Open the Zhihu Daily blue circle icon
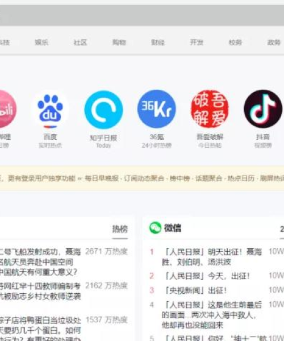 click(x=103, y=109)
